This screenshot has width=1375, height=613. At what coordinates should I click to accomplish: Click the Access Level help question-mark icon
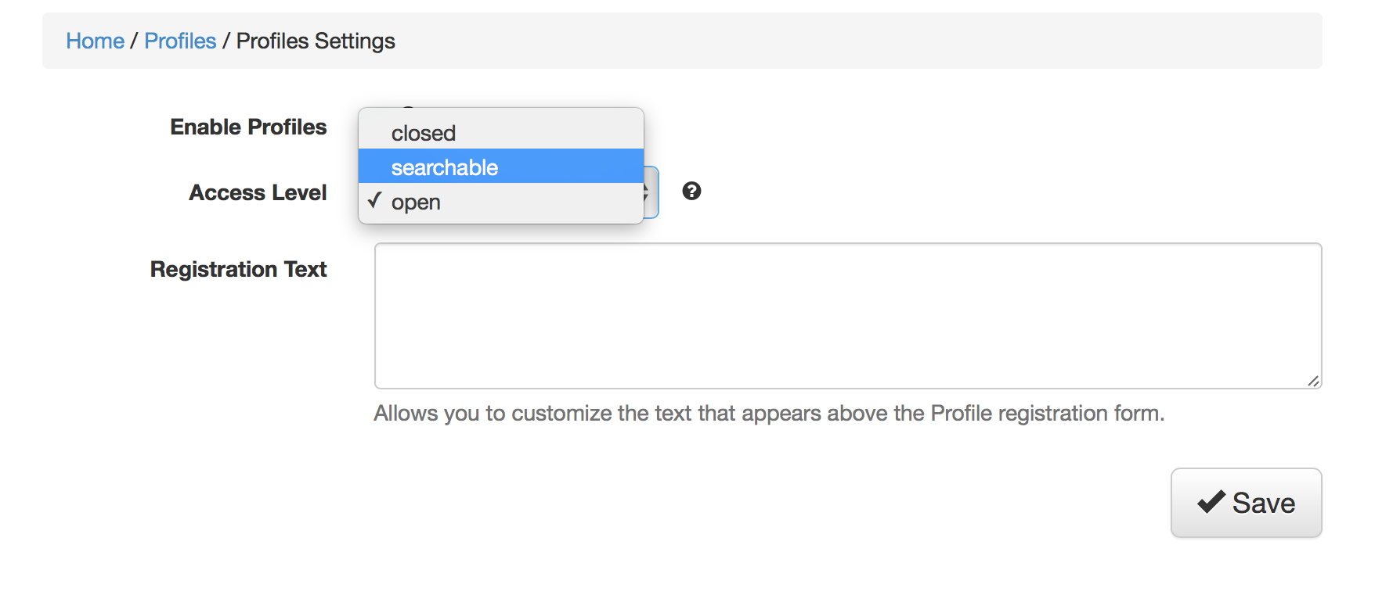pos(691,191)
